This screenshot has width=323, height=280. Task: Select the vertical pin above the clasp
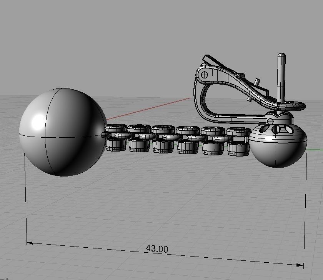point(281,78)
